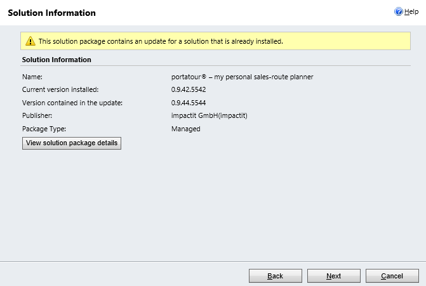Click the 'Name:' label
This screenshot has height=286, width=426.
pyautogui.click(x=32, y=77)
